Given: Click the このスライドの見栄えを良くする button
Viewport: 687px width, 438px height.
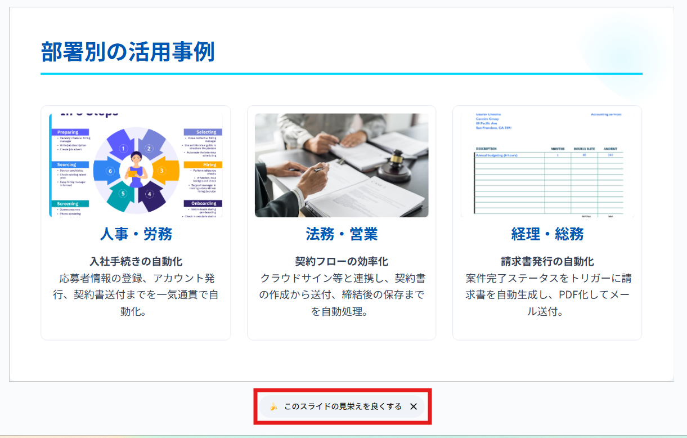Looking at the screenshot, I should point(343,406).
